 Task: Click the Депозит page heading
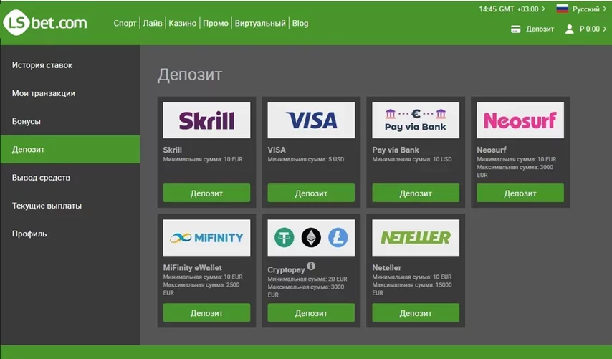tap(190, 74)
